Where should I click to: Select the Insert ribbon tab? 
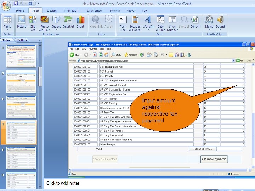35,11
